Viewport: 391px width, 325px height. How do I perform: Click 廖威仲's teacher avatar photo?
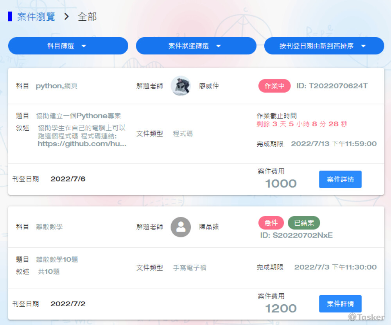pyautogui.click(x=181, y=86)
